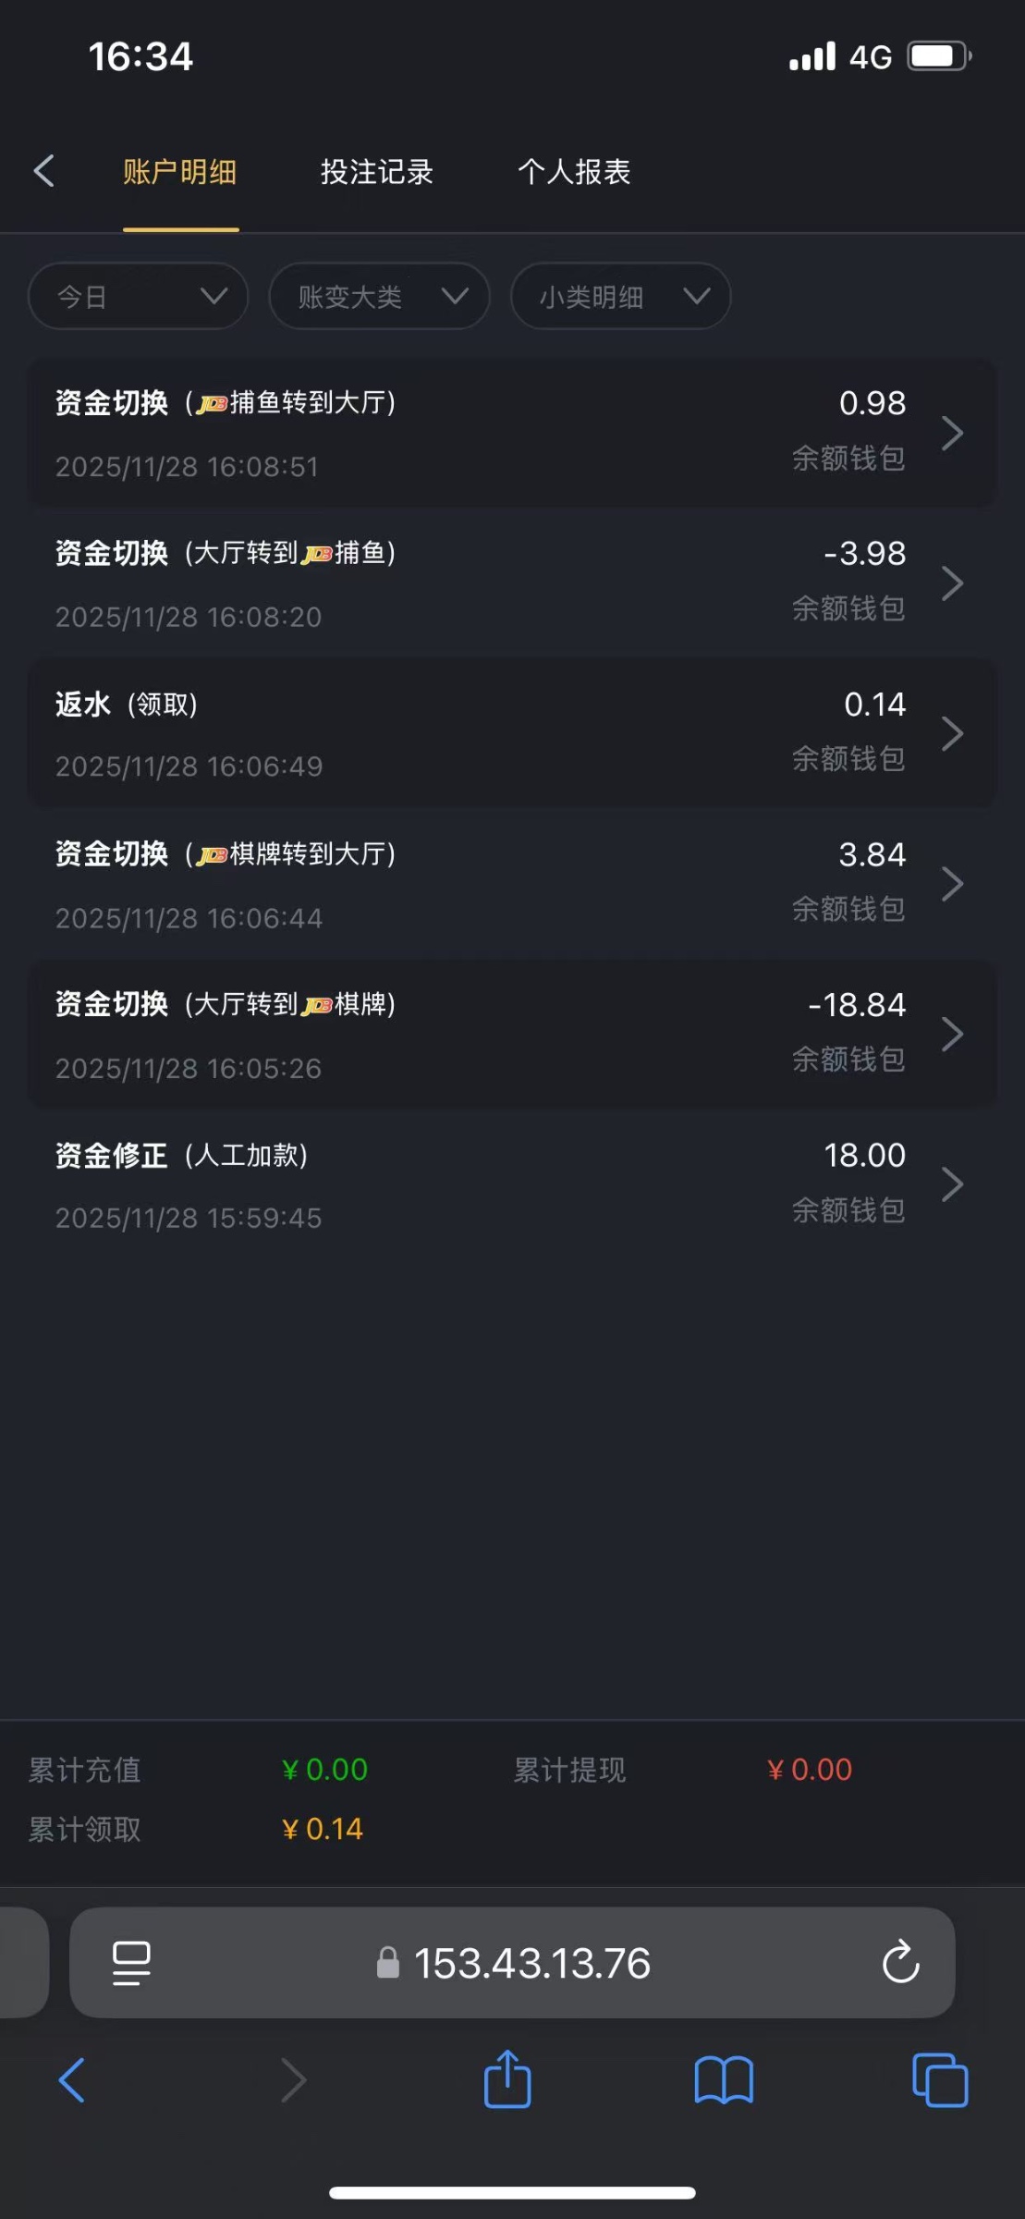Open the page settings reader icon
1025x2219 pixels.
[x=131, y=1962]
